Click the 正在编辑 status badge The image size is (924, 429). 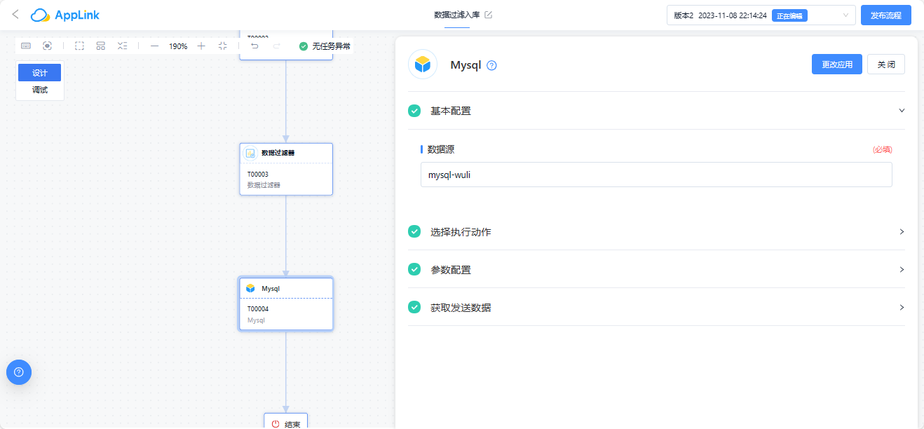[x=789, y=15]
